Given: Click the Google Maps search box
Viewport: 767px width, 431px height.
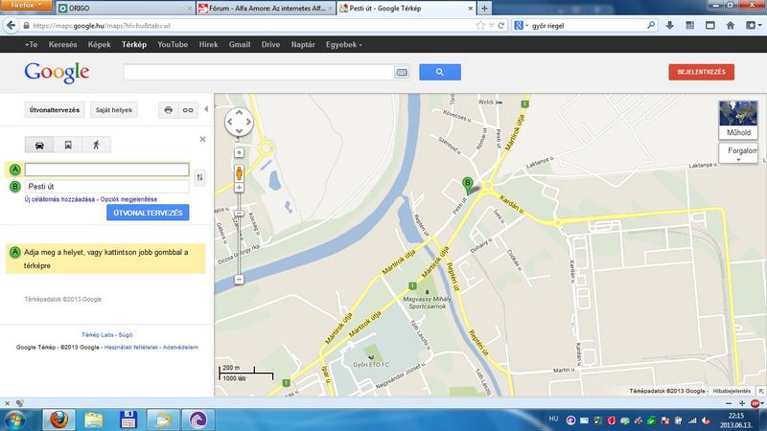Looking at the screenshot, I should pos(259,73).
